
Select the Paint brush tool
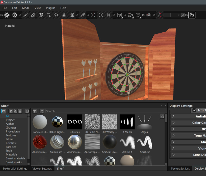[x=25, y=15]
